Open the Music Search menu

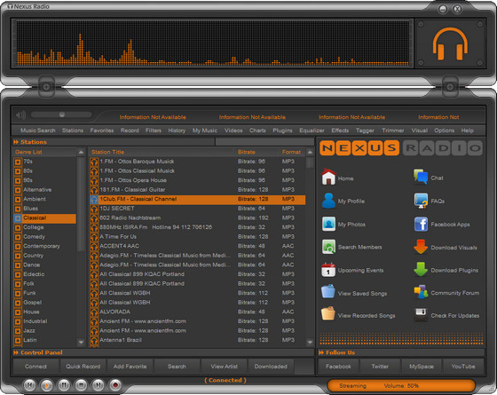(x=37, y=130)
